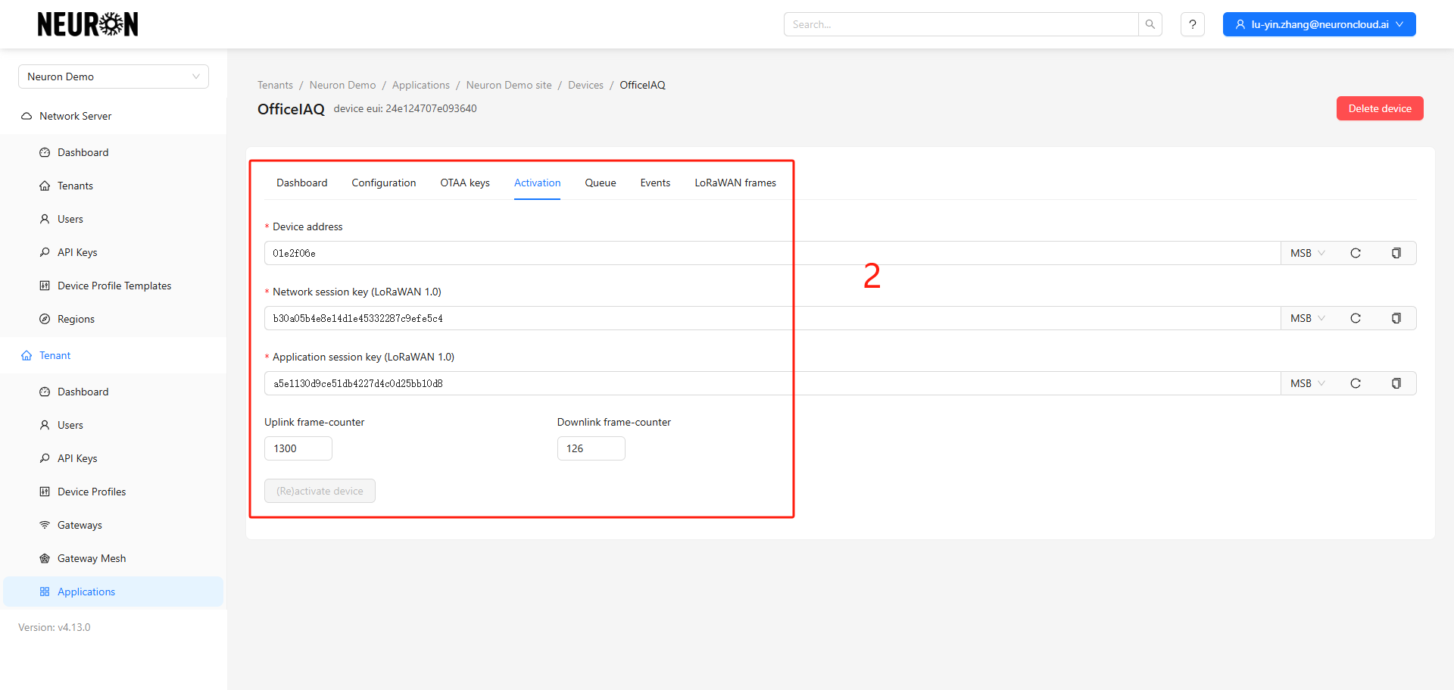The image size is (1454, 690).
Task: Click the Neuron logo
Action: 88,24
